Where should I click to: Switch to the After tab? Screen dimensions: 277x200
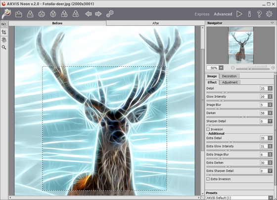click(x=155, y=23)
